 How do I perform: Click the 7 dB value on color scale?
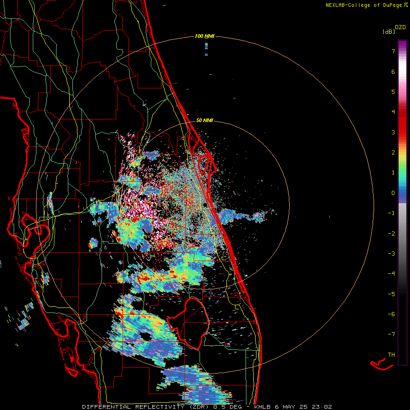coord(393,51)
